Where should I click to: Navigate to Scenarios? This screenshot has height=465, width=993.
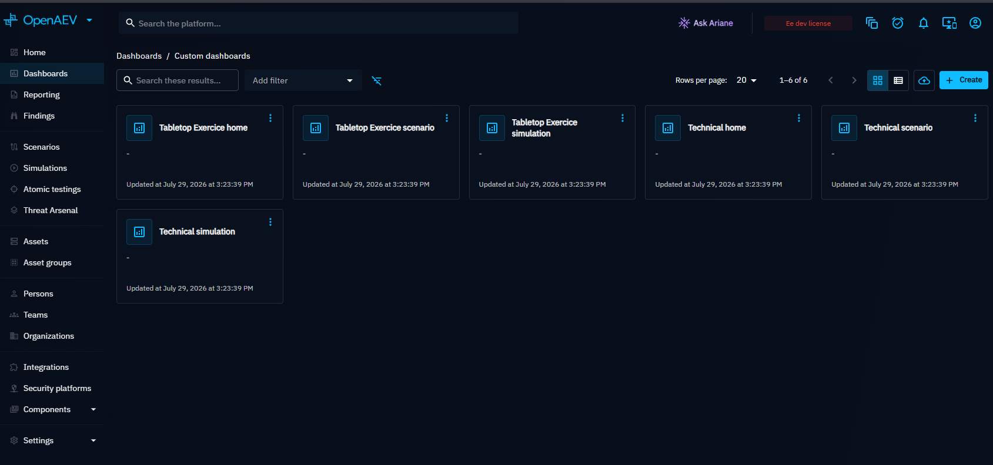pos(52,147)
